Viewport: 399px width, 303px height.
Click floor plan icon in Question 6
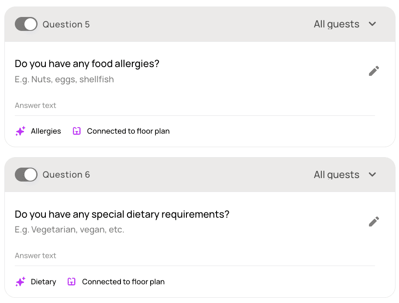point(72,282)
